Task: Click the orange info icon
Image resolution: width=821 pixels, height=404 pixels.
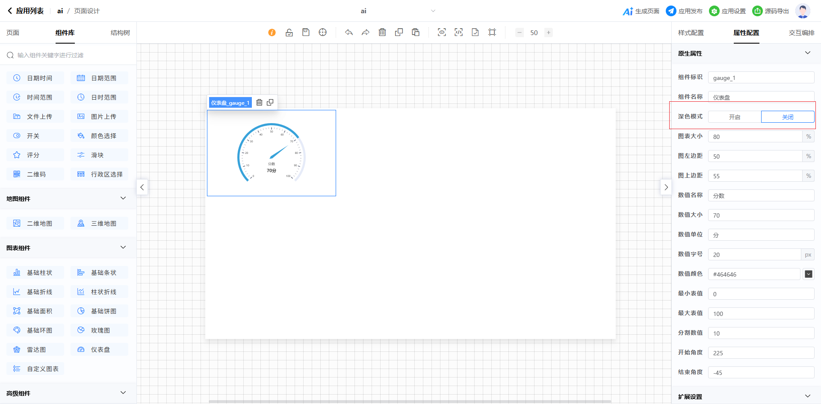Action: 272,32
